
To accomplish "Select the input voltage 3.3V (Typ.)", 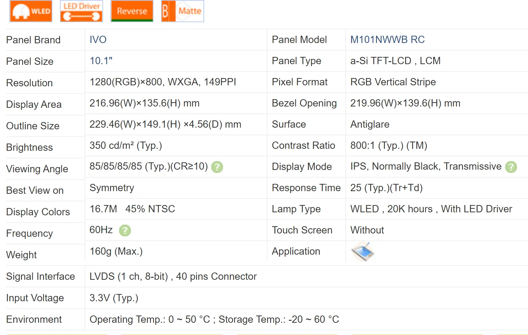I will tap(114, 298).
